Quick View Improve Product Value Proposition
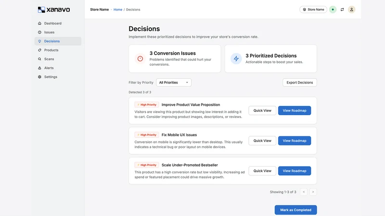This screenshot has height=216, width=385. pos(262,110)
